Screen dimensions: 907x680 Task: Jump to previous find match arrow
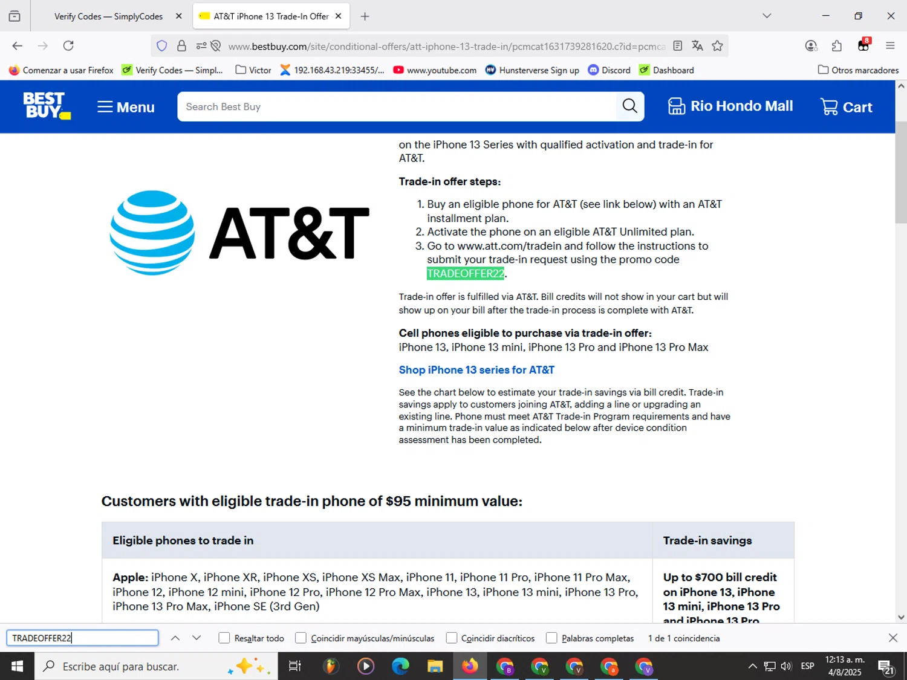pos(175,638)
